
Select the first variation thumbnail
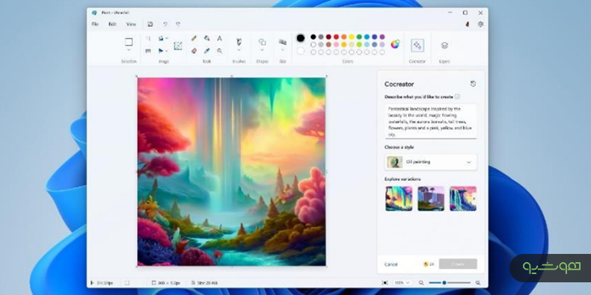[x=399, y=199]
